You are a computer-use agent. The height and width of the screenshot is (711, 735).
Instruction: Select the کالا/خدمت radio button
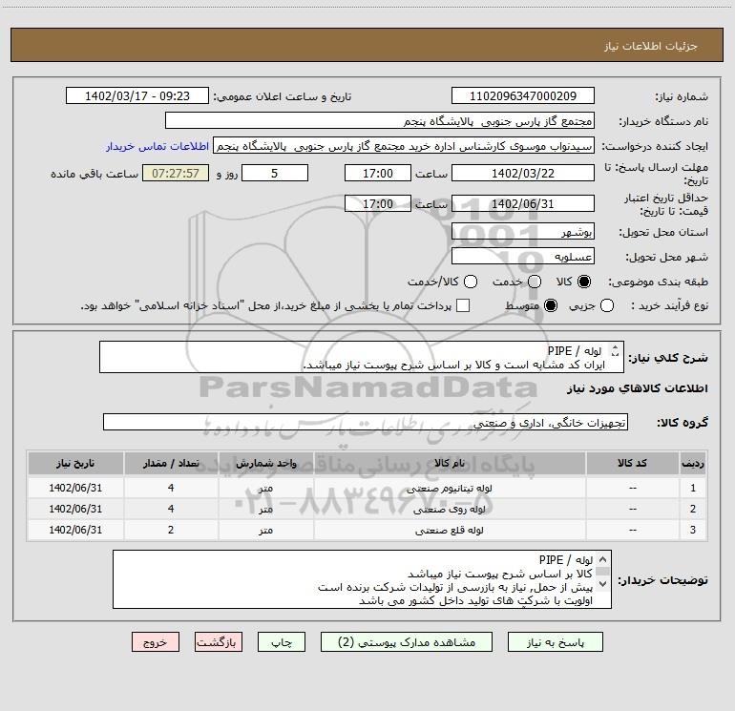click(x=471, y=282)
